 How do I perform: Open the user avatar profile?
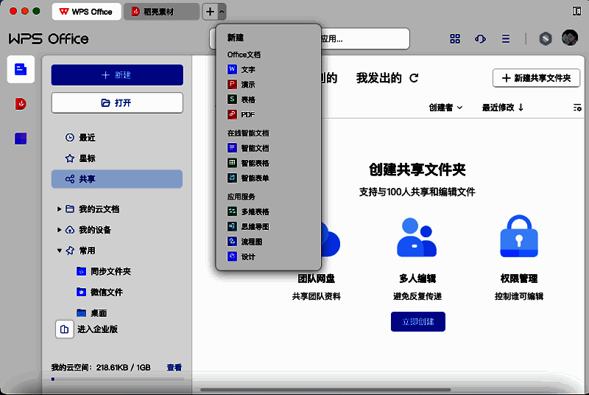pyautogui.click(x=569, y=38)
